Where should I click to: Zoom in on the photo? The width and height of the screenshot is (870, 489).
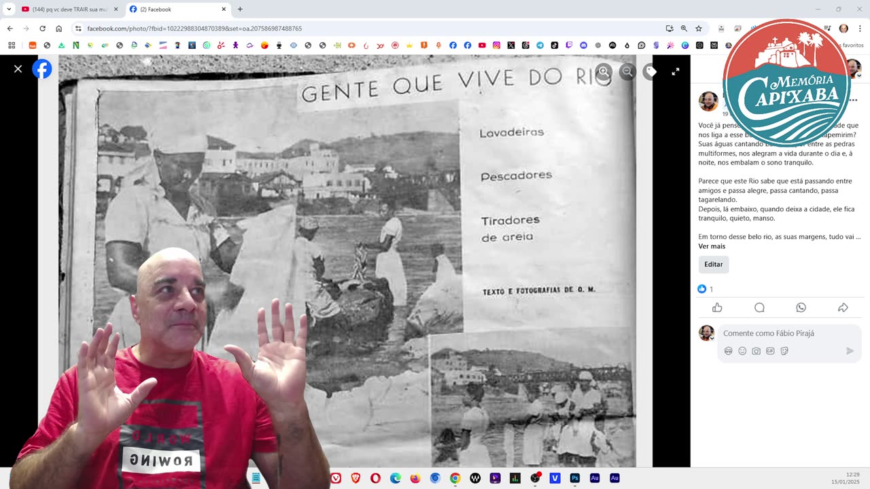coord(603,71)
